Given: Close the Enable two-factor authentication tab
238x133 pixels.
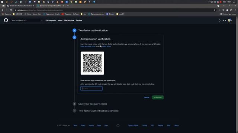Looking at the screenshot, I should pyautogui.click(x=33, y=6).
